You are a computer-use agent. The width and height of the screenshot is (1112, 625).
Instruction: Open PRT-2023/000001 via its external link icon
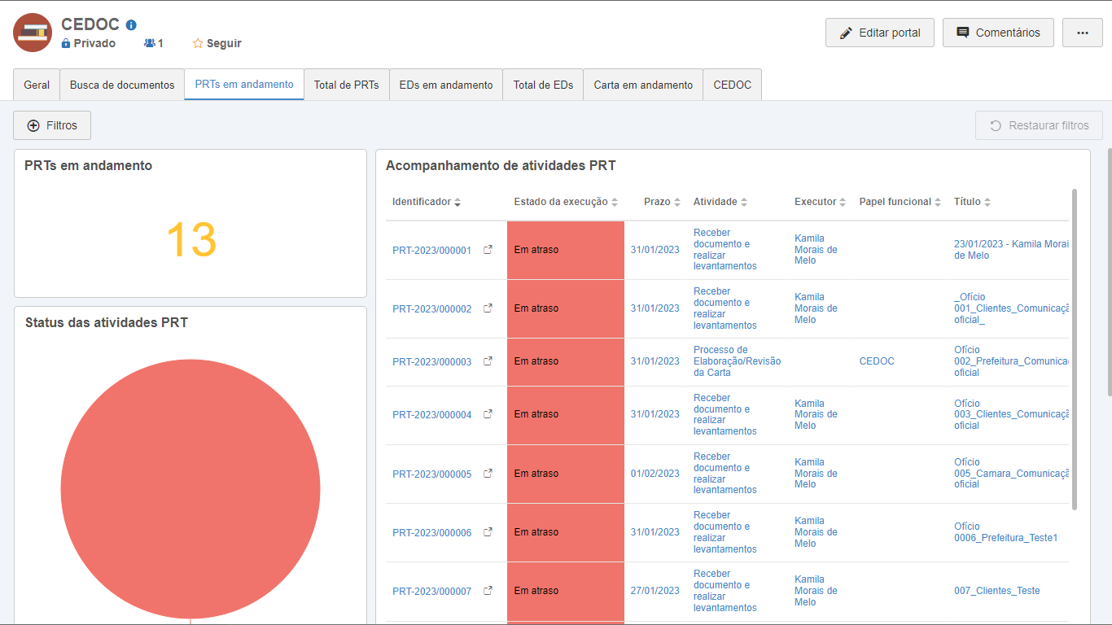pyautogui.click(x=488, y=250)
